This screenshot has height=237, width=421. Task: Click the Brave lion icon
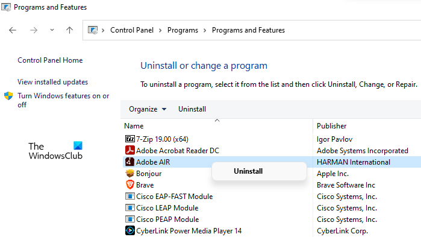coord(130,185)
